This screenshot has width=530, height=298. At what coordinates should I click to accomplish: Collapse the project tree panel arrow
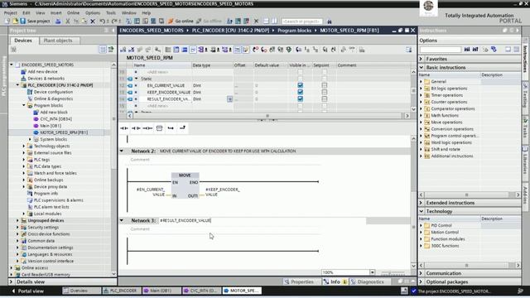(x=113, y=31)
